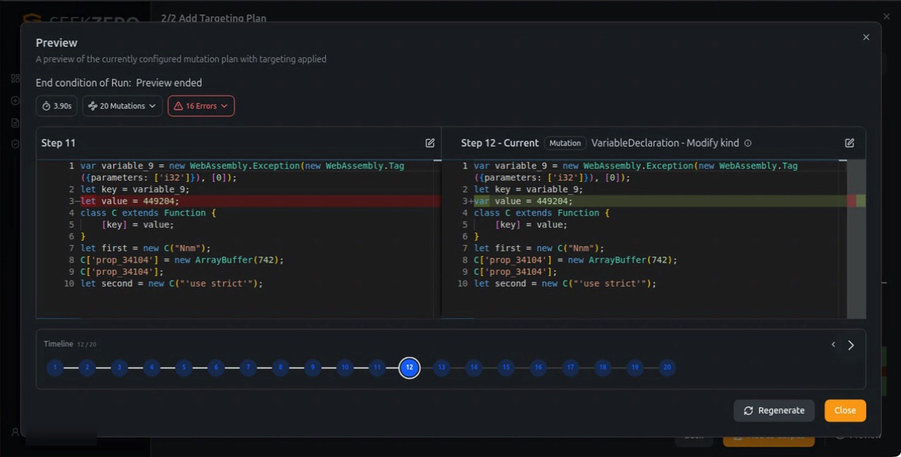Image resolution: width=901 pixels, height=457 pixels.
Task: Select timeline step 11
Action: 377,368
